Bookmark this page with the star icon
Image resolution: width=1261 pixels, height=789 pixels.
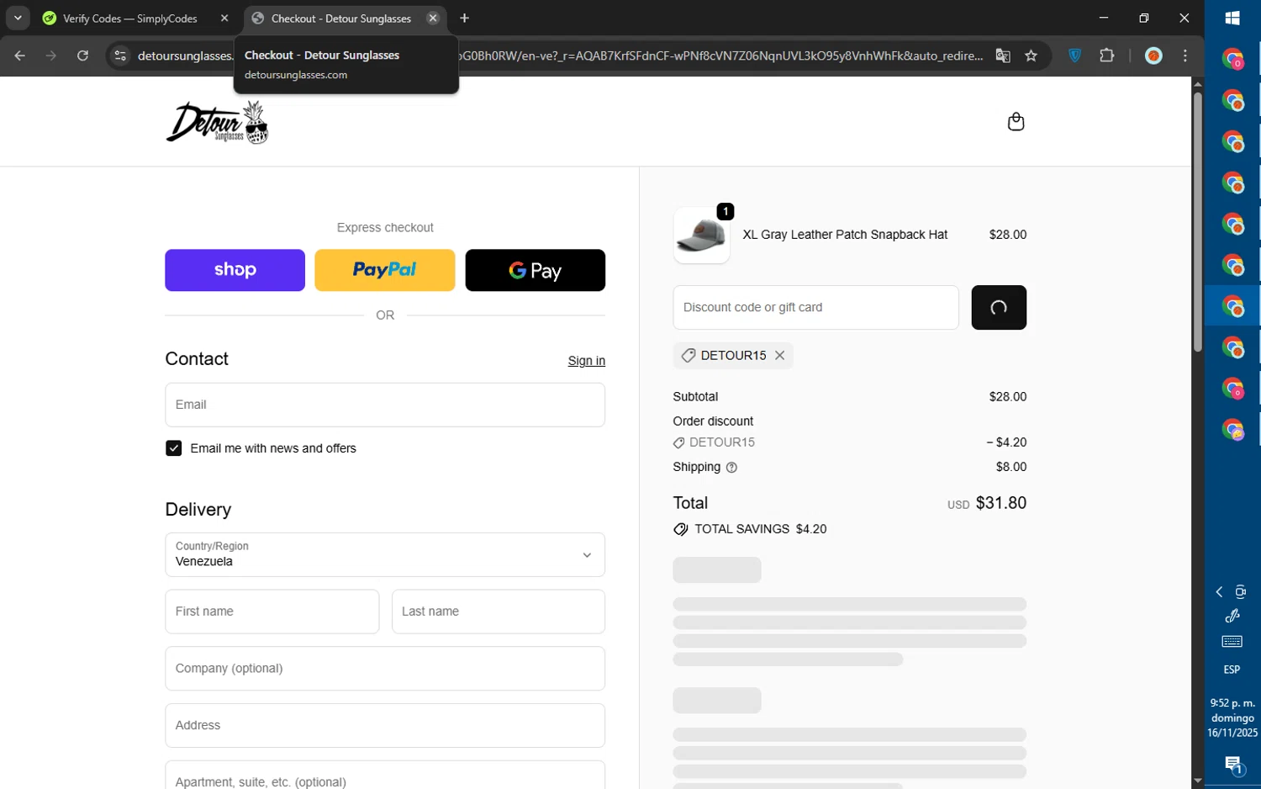1031,56
